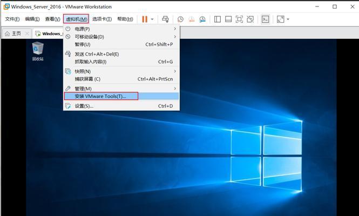Expand the 电源(P) submenu
This screenshot has width=359, height=216.
121,29
